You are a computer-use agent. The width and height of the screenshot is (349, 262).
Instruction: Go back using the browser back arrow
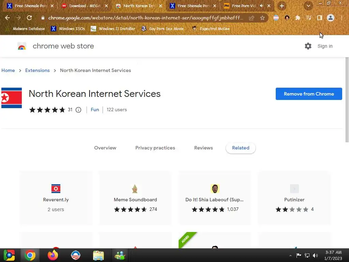click(7, 18)
